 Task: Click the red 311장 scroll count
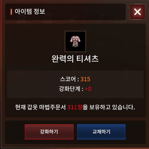(75, 107)
